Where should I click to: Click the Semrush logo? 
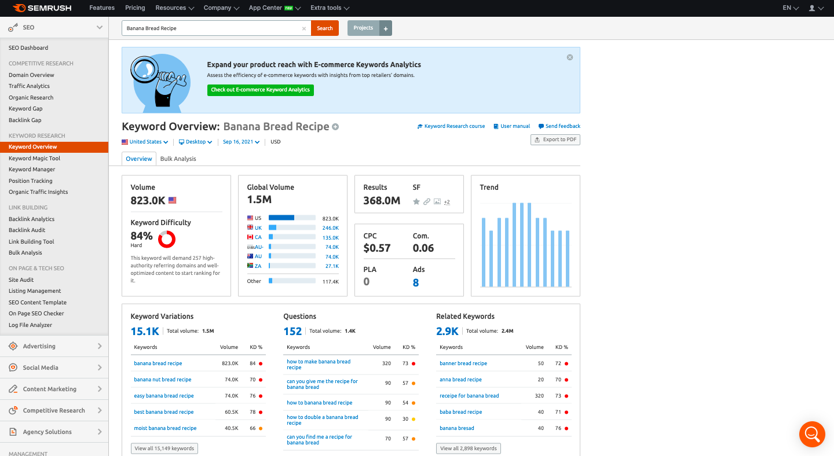[43, 8]
